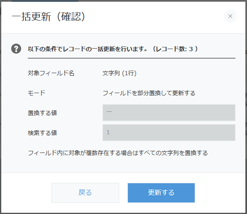
Task: Click the 置換する値 label text
Action: pos(42,113)
